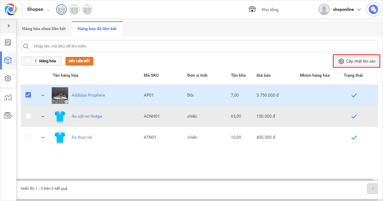Open the orders icon in left sidebar
Image resolution: width=383 pixels, height=201 pixels.
8,43
